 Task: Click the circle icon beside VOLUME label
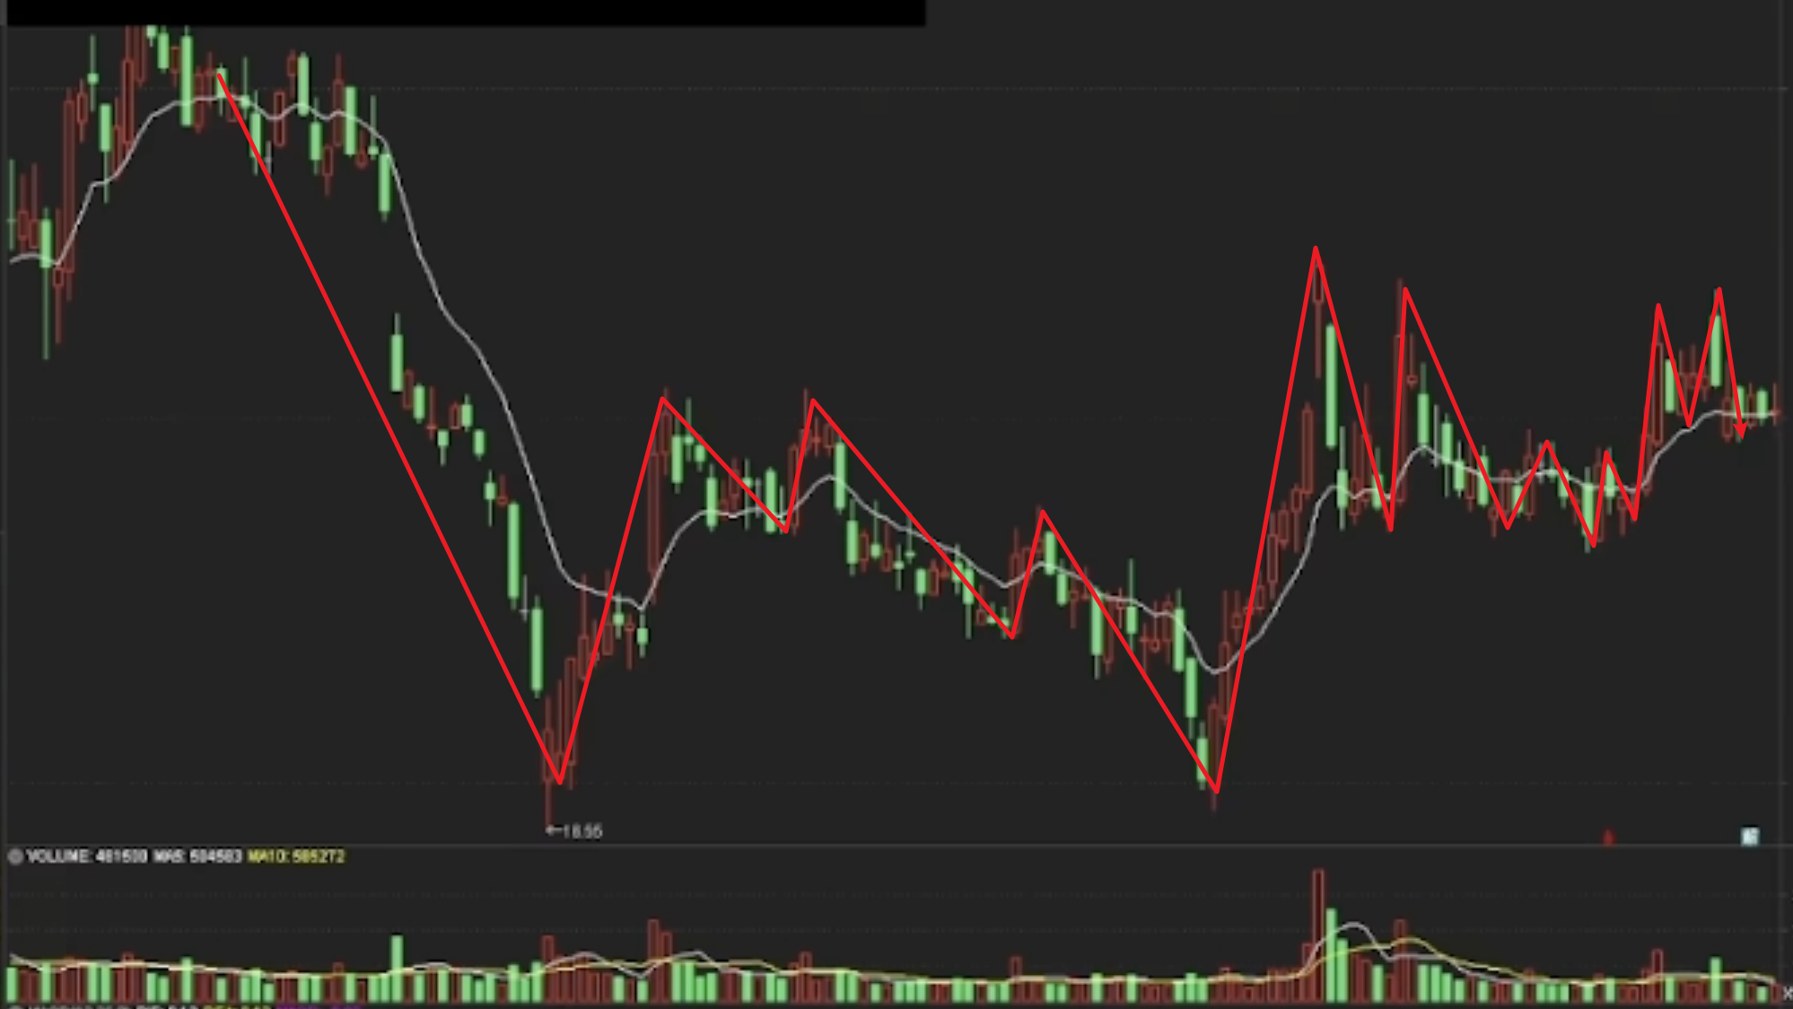coord(15,856)
